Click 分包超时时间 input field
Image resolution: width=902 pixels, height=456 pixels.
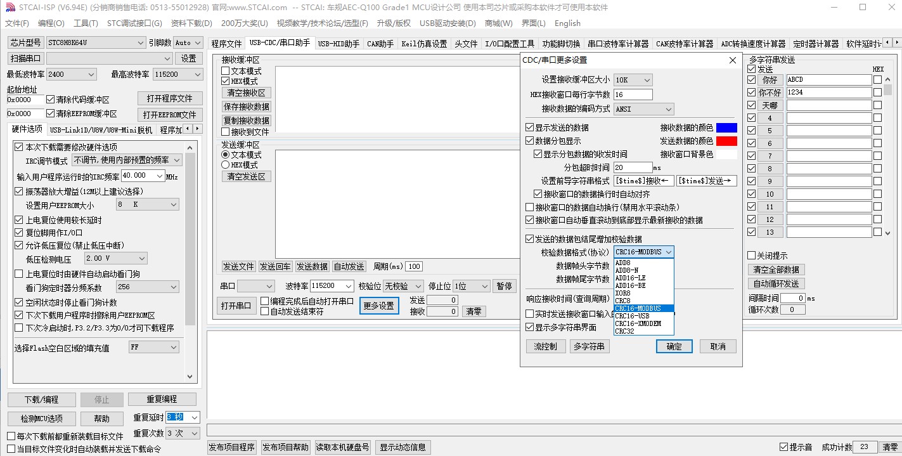point(633,167)
